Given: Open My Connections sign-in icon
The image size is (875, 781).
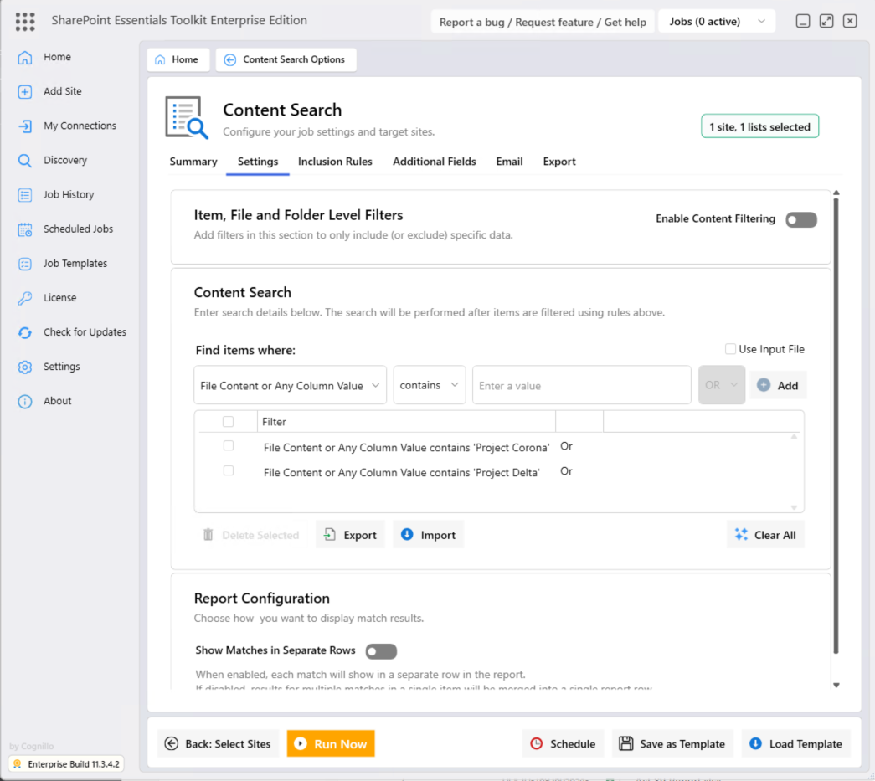Looking at the screenshot, I should tap(25, 126).
